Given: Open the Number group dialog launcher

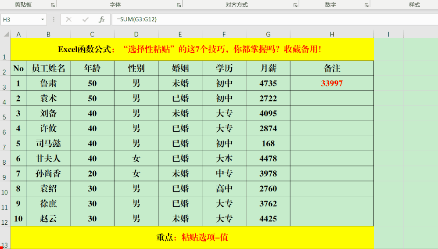Looking at the screenshot, I should pos(366,5).
